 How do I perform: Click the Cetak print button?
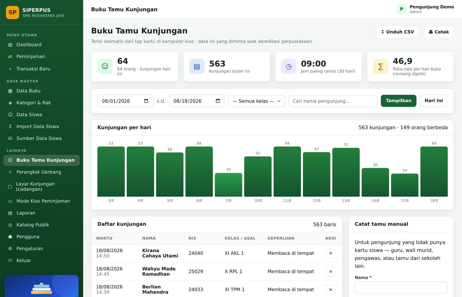pos(439,32)
